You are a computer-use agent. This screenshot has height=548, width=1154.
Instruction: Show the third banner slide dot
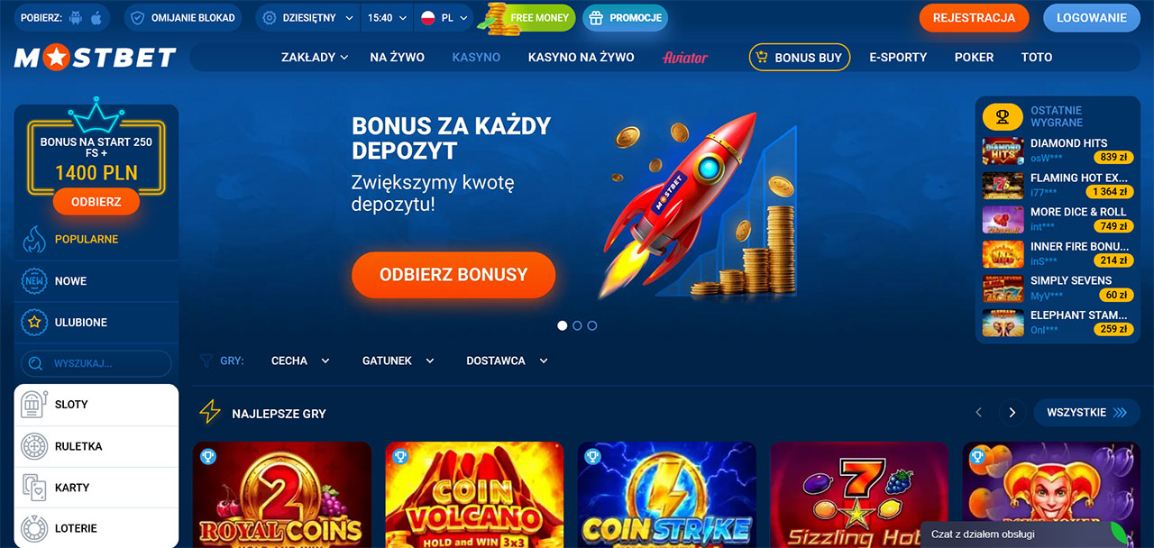tap(592, 325)
